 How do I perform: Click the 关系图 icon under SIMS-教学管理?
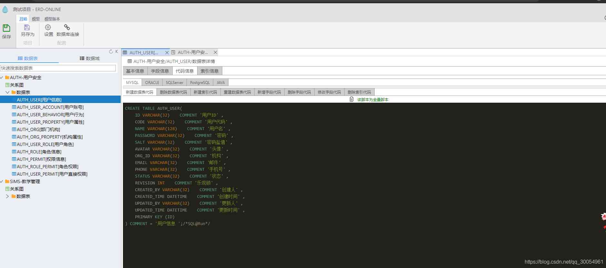point(7,189)
